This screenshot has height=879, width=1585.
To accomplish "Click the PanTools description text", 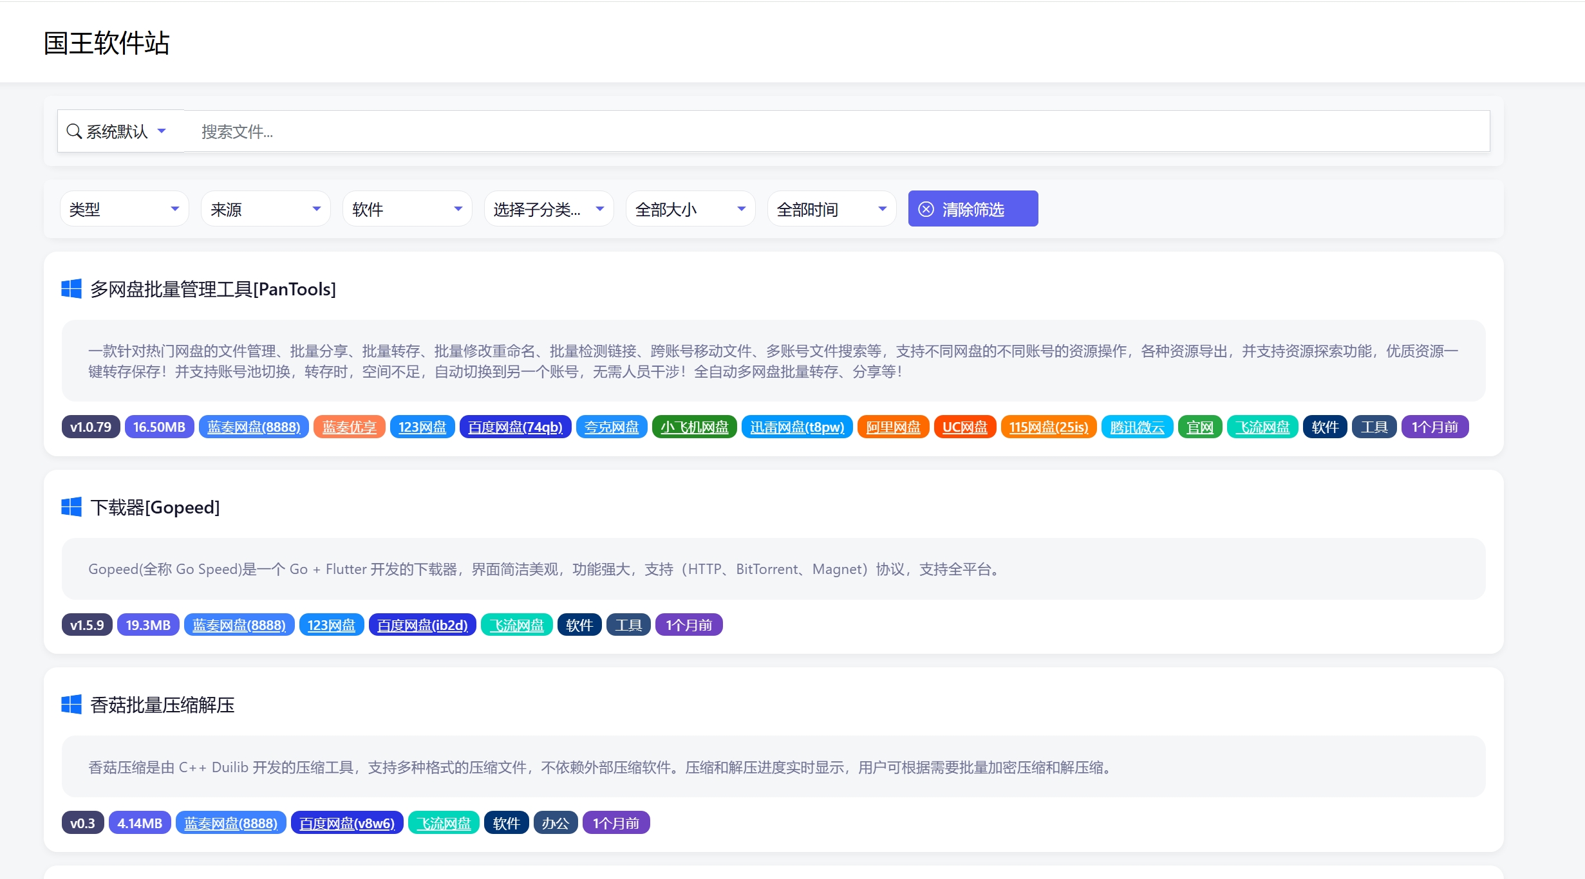I will pyautogui.click(x=773, y=361).
